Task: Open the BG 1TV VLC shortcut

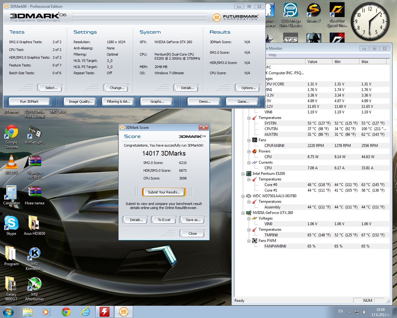Action: click(x=11, y=165)
